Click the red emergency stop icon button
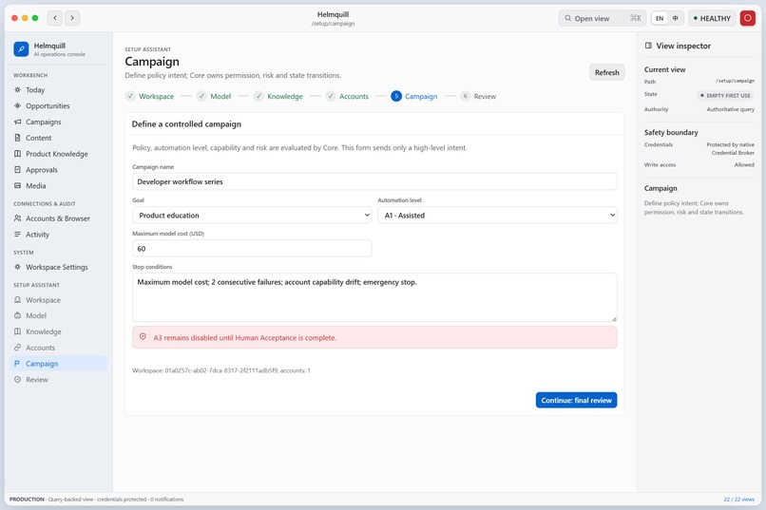 click(x=747, y=18)
